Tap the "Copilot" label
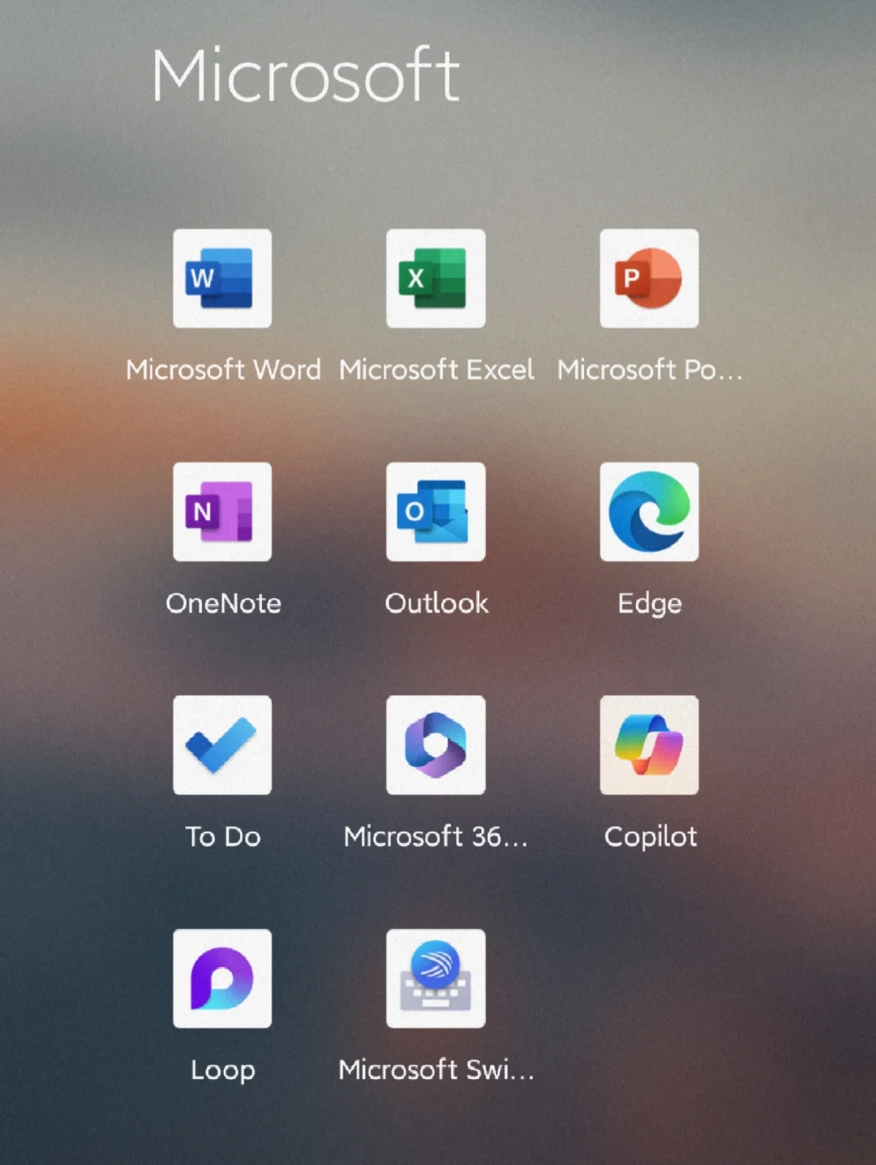The width and height of the screenshot is (876, 1165). 650,837
